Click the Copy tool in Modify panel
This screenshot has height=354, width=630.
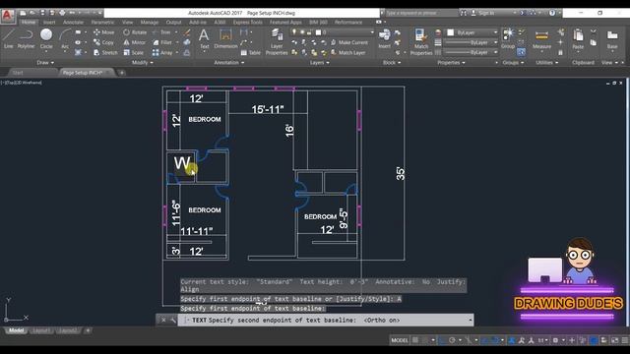point(103,42)
